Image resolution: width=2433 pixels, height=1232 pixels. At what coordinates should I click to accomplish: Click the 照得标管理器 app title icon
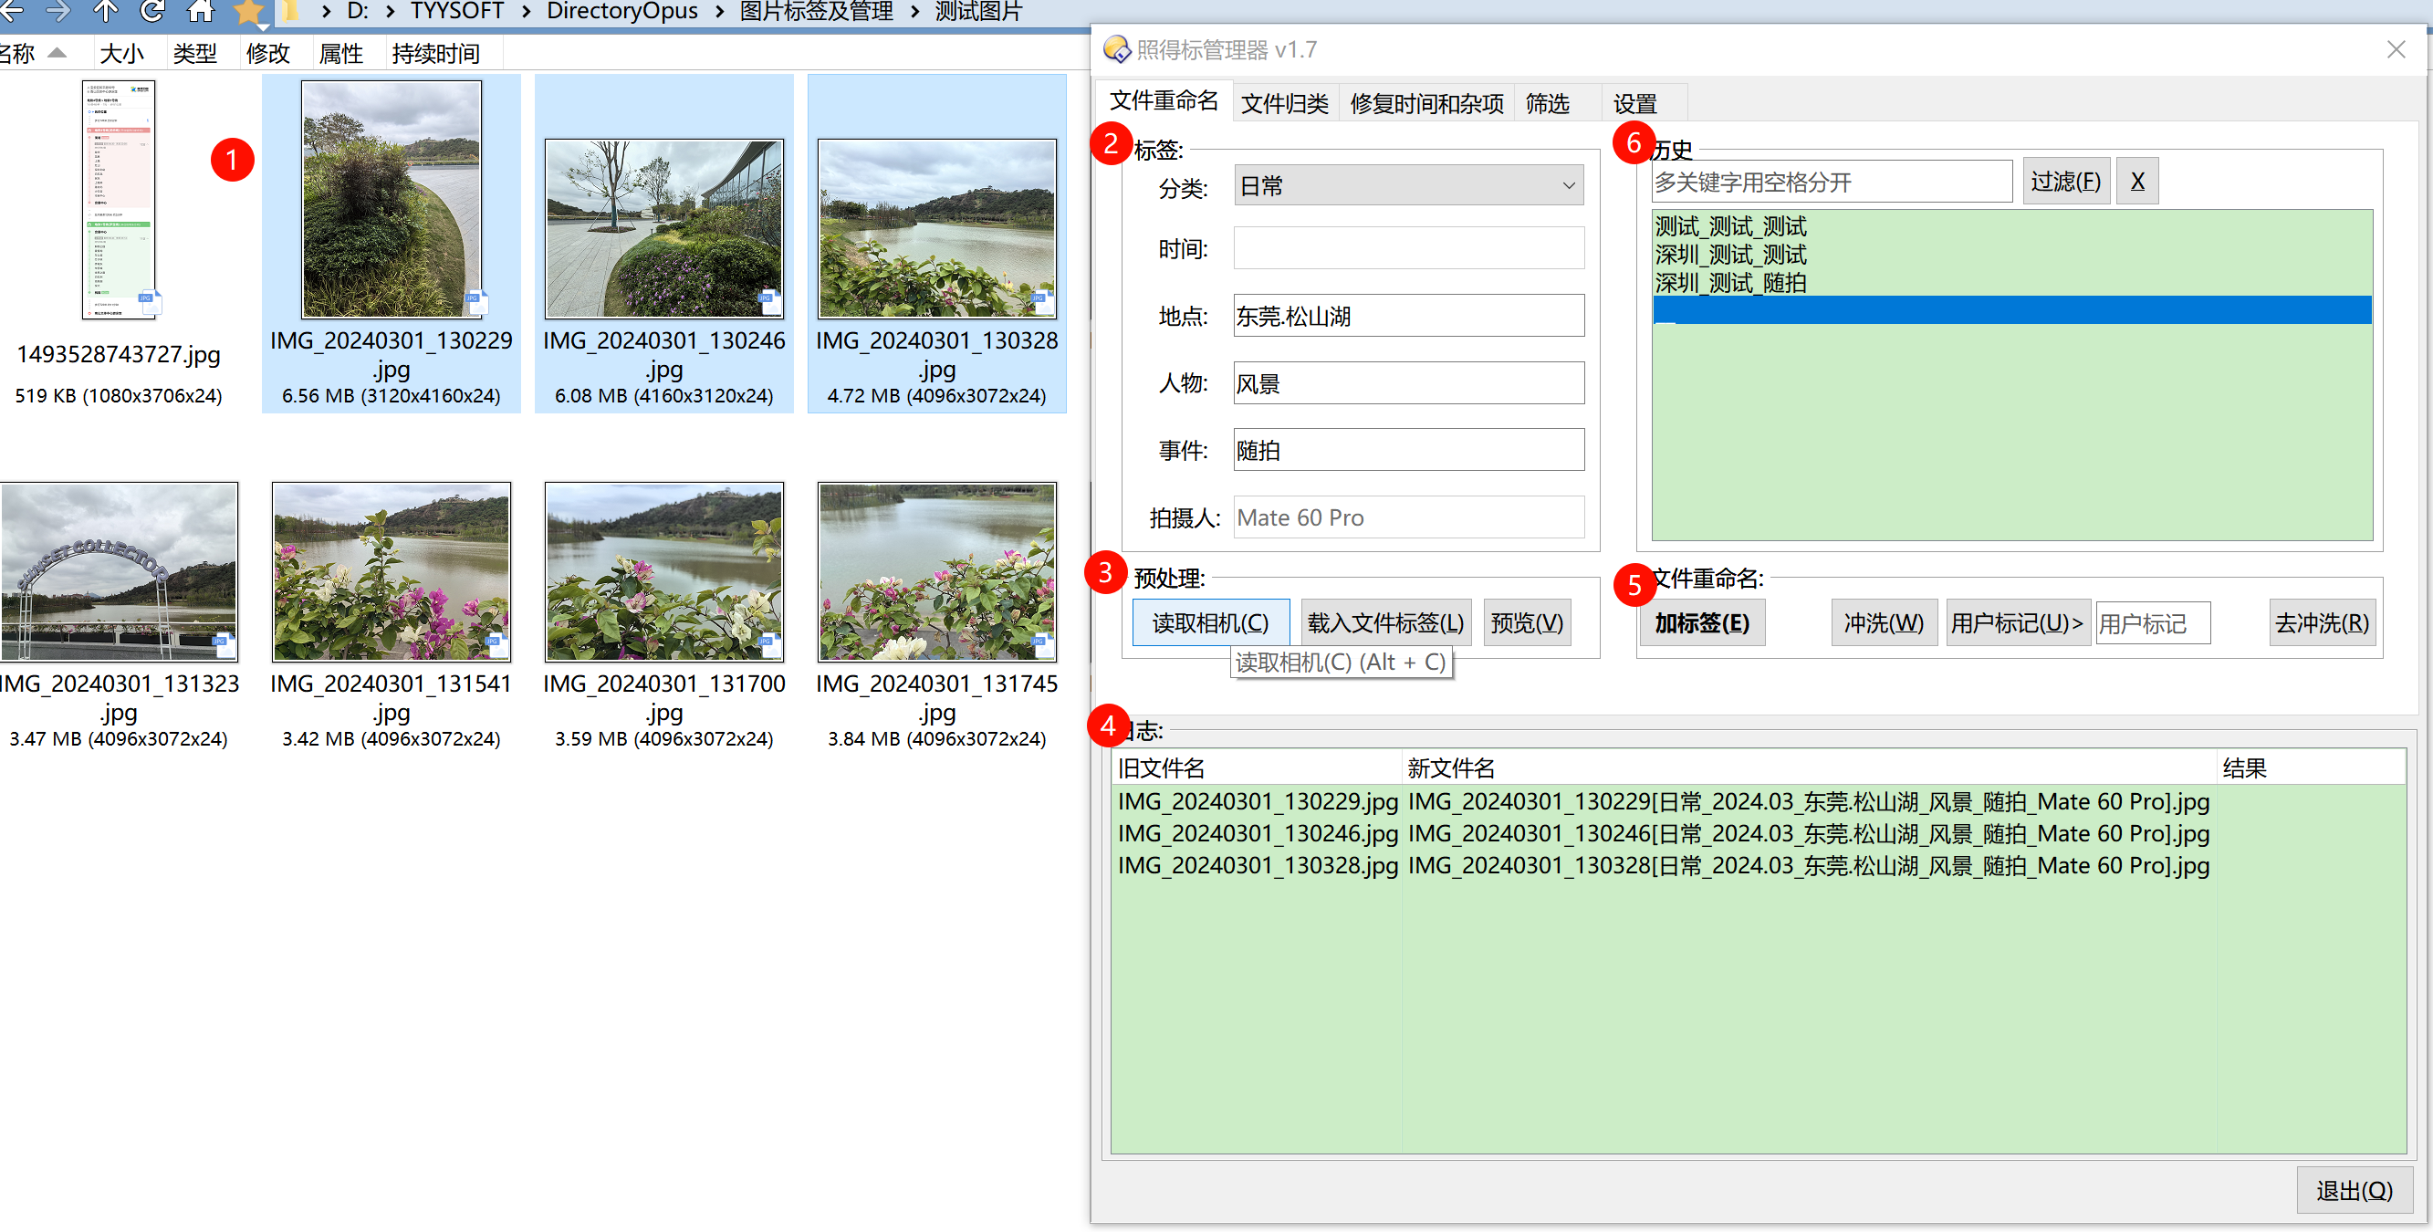(1116, 49)
